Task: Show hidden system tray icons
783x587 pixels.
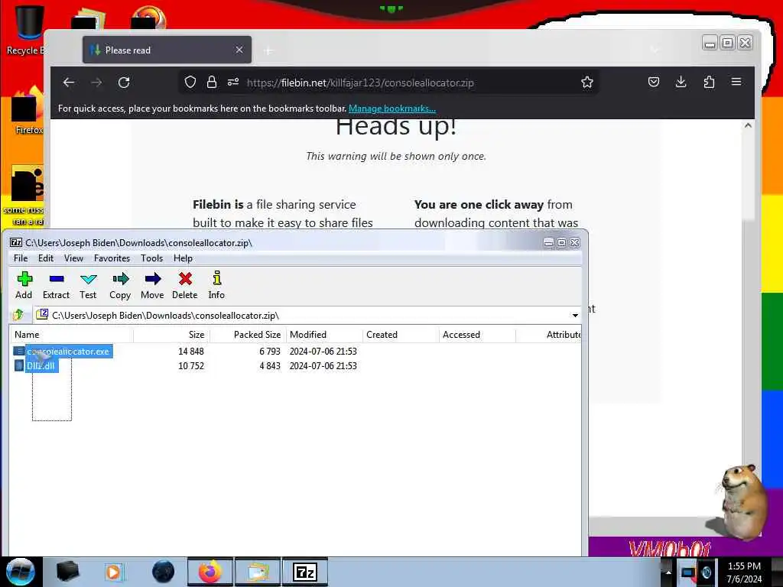Action: click(668, 572)
